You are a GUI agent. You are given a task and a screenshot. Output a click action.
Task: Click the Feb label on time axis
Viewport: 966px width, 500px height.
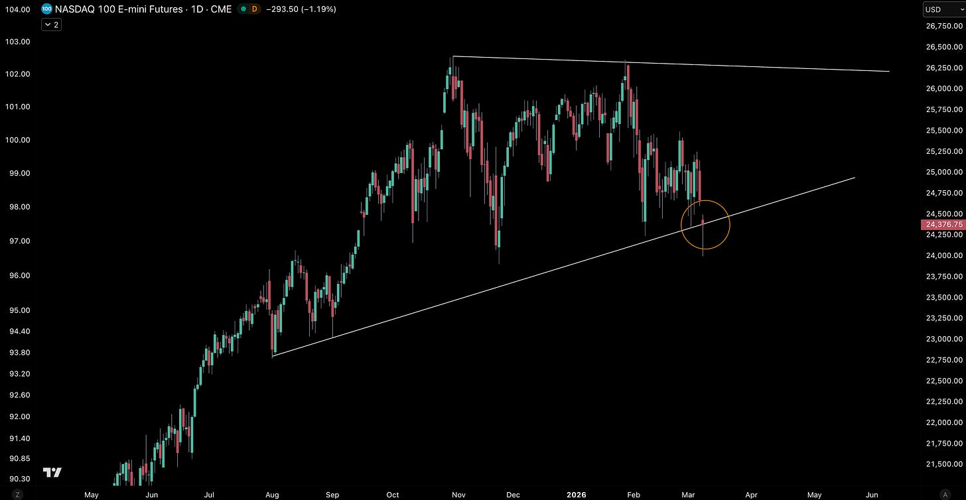click(x=634, y=495)
